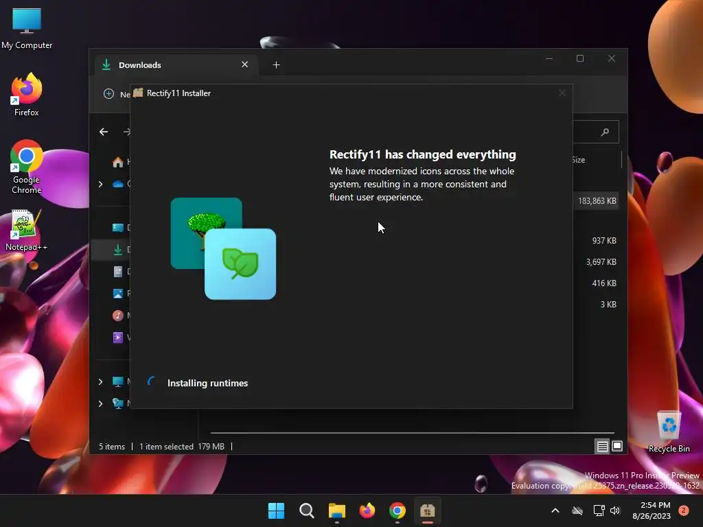Open taskbar Search

pos(307,511)
